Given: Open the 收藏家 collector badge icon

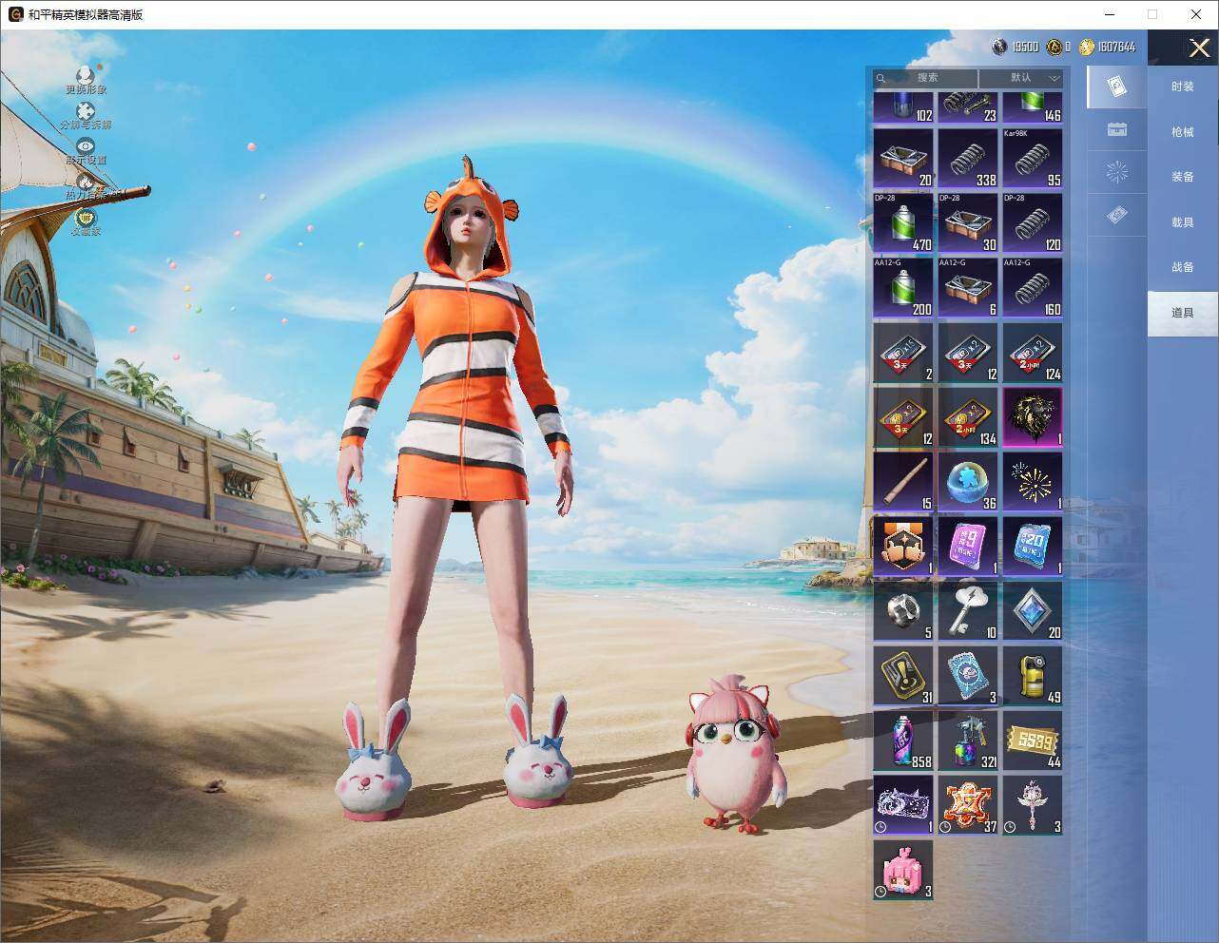Looking at the screenshot, I should 86,217.
